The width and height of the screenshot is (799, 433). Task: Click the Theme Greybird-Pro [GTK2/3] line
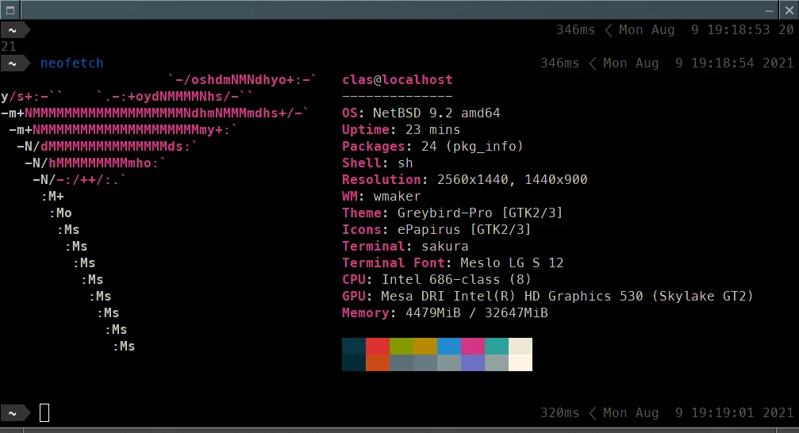coord(452,213)
